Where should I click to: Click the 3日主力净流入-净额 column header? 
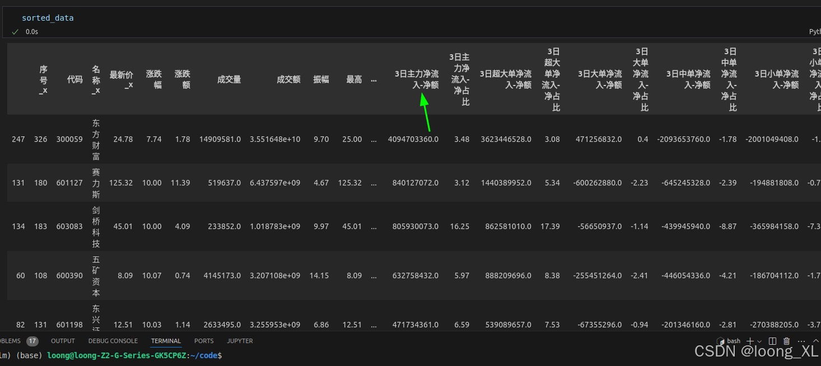point(417,79)
